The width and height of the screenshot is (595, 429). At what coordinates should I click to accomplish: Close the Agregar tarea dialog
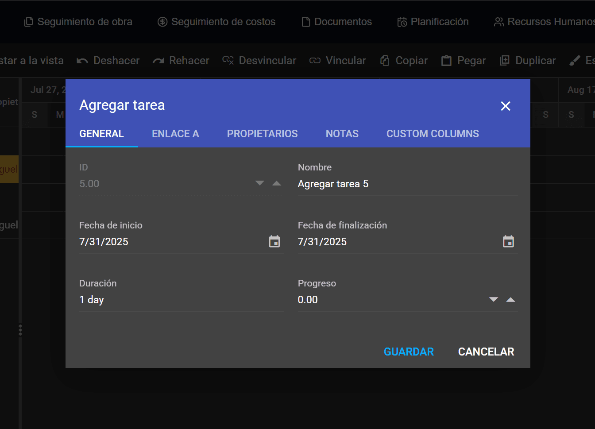coord(506,106)
